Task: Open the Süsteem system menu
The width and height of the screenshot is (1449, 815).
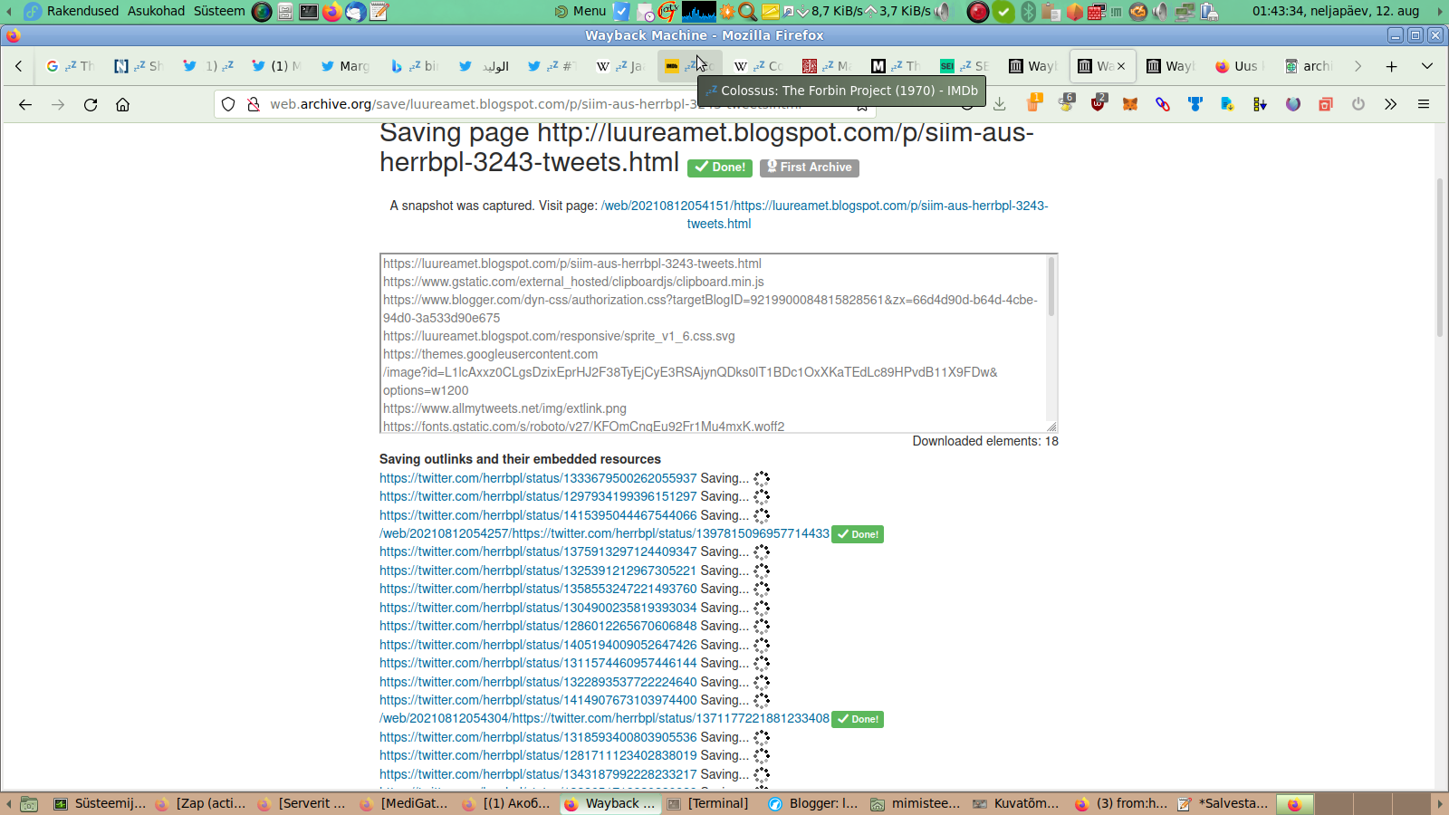Action: 219,11
